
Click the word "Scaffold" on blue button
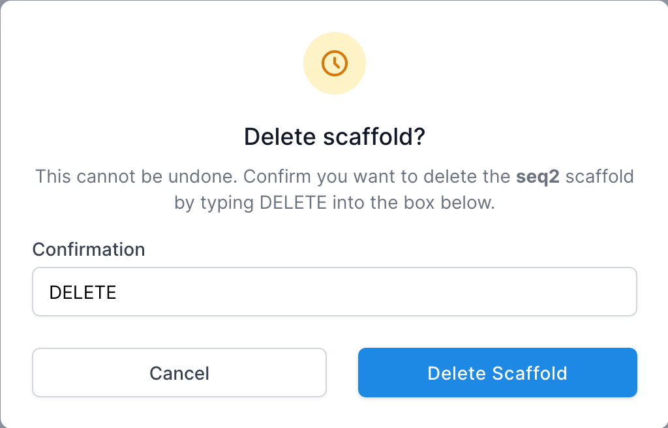[530, 373]
